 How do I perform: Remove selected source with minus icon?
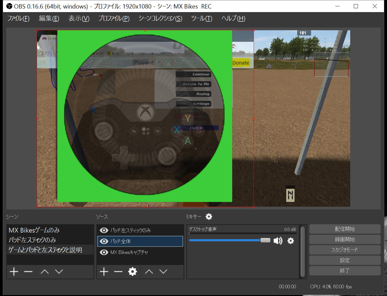[118, 272]
